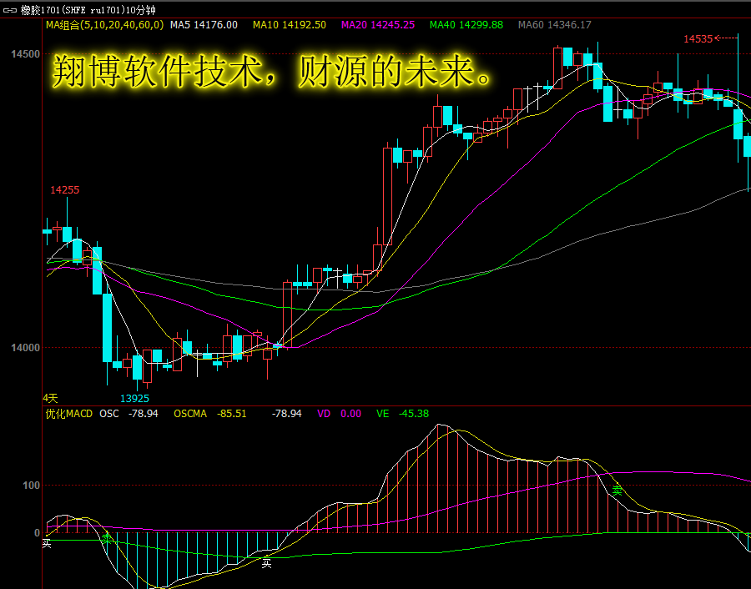Click the 0 level label in the MACD panel
751x589 pixels.
click(x=37, y=533)
